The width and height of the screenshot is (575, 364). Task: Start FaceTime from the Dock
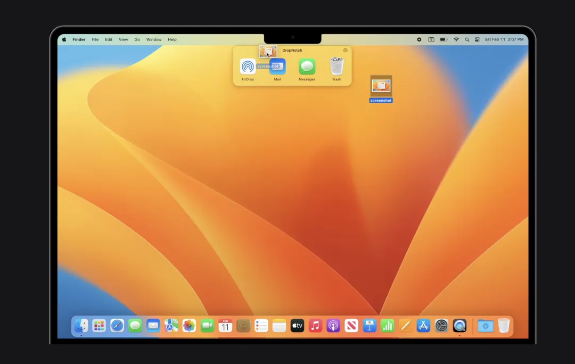(x=207, y=326)
